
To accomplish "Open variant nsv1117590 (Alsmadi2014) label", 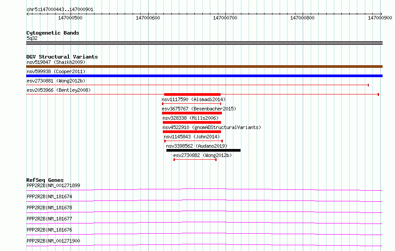I will click(x=194, y=99).
